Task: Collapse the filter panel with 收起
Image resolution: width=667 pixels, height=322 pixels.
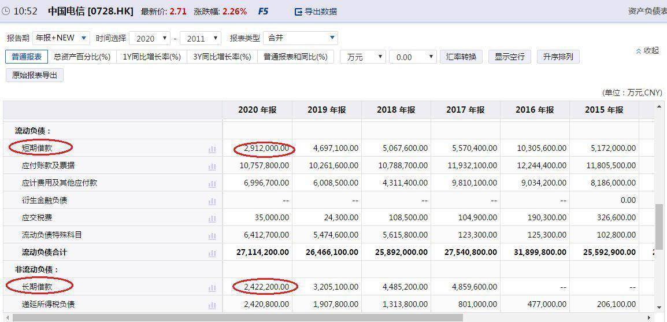Action: pyautogui.click(x=647, y=51)
